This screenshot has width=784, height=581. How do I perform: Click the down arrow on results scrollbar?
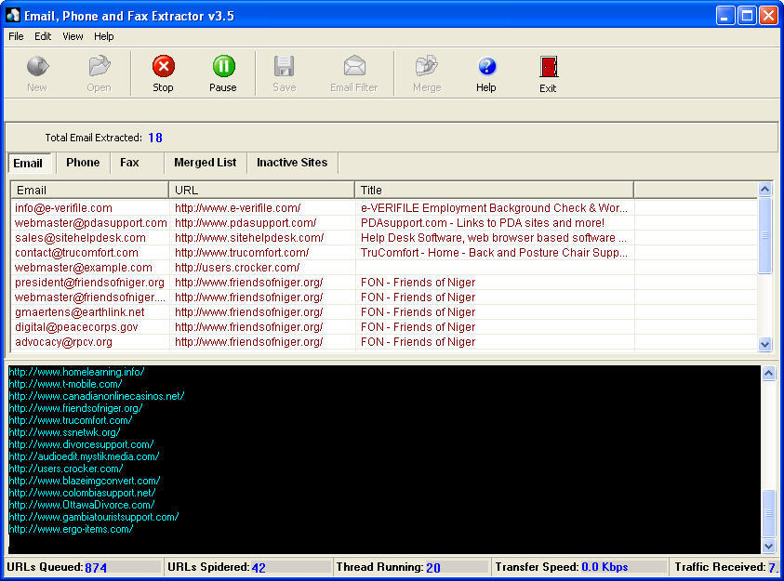point(764,344)
